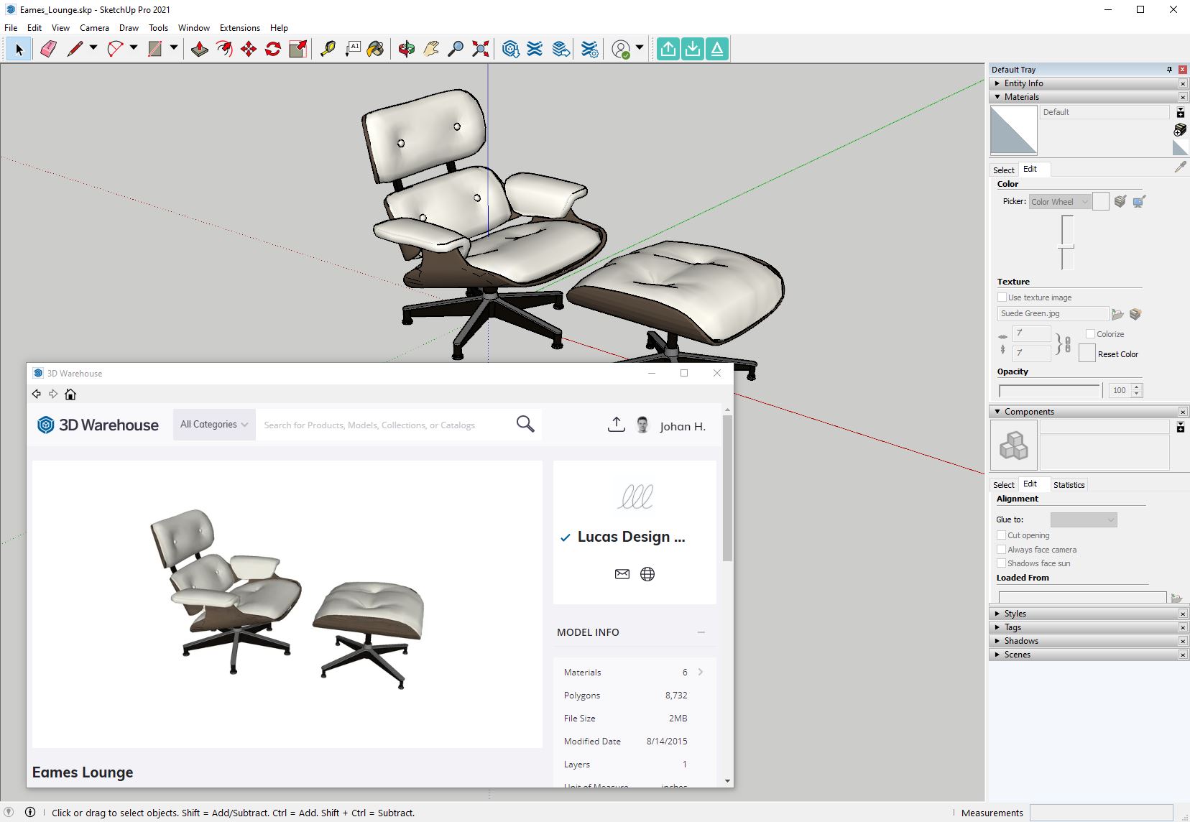
Task: Collapse the Components panel
Action: 997,412
